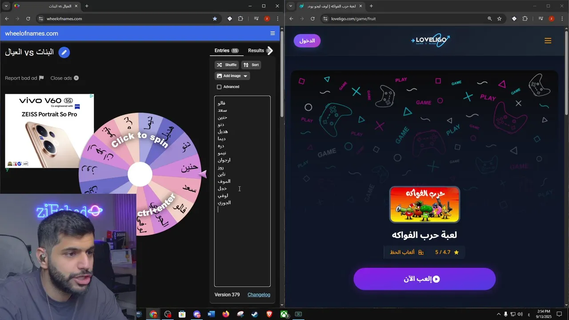The height and width of the screenshot is (320, 569).
Task: Open Firefox from taskbar
Action: (x=226, y=314)
